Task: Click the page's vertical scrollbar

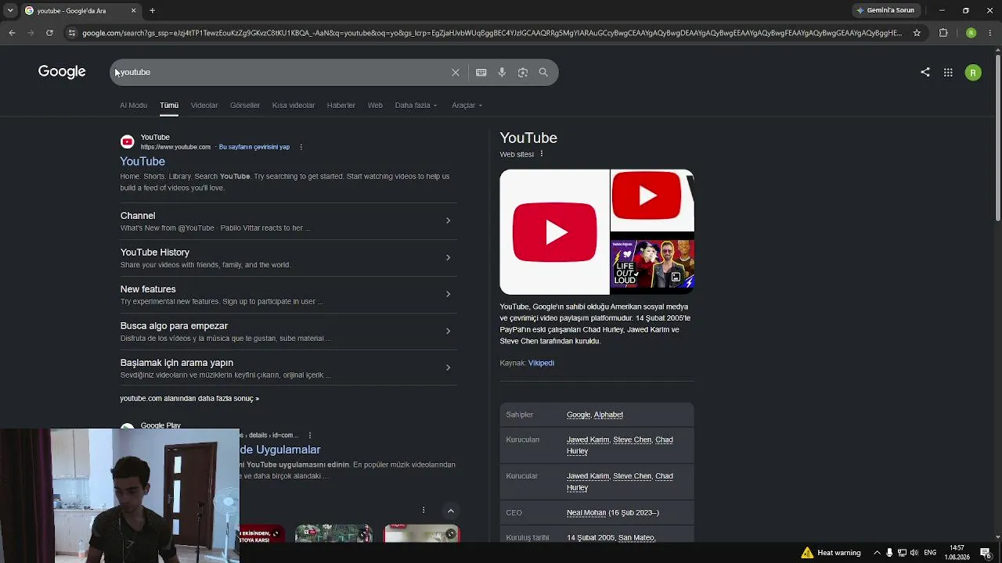Action: [x=997, y=137]
